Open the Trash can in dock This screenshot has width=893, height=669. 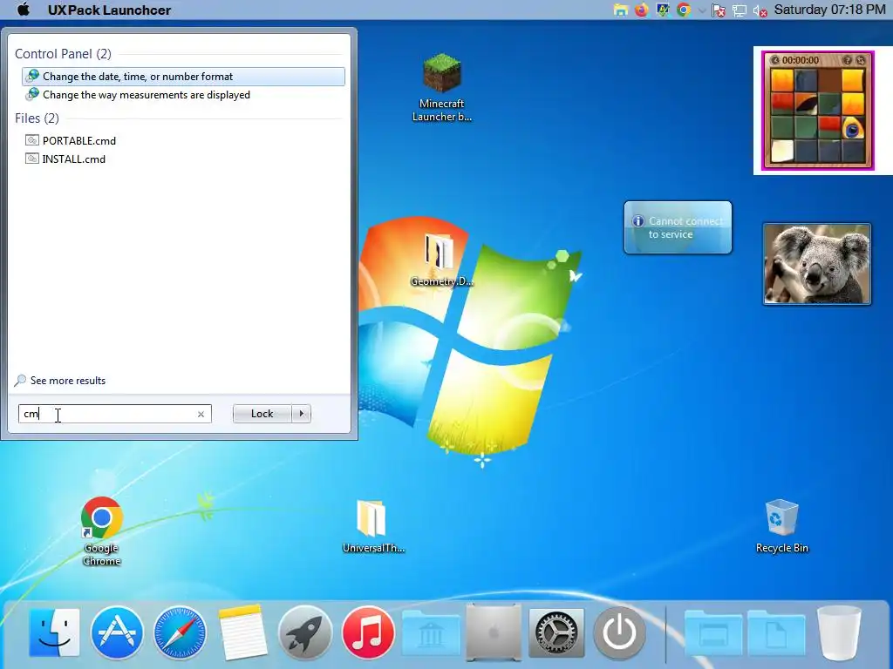839,632
